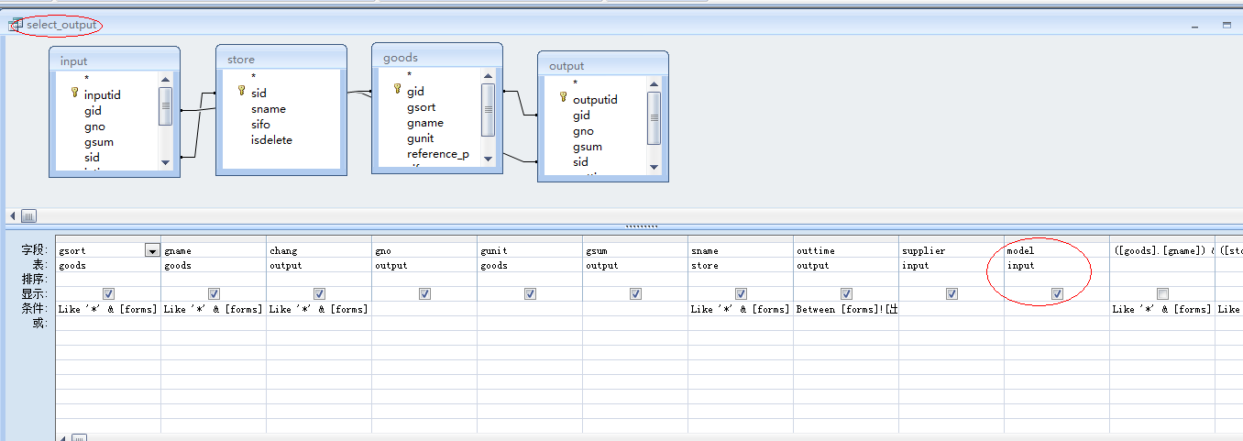This screenshot has width=1243, height=441.
Task: Open the gsort field dropdown arrow
Action: point(151,250)
